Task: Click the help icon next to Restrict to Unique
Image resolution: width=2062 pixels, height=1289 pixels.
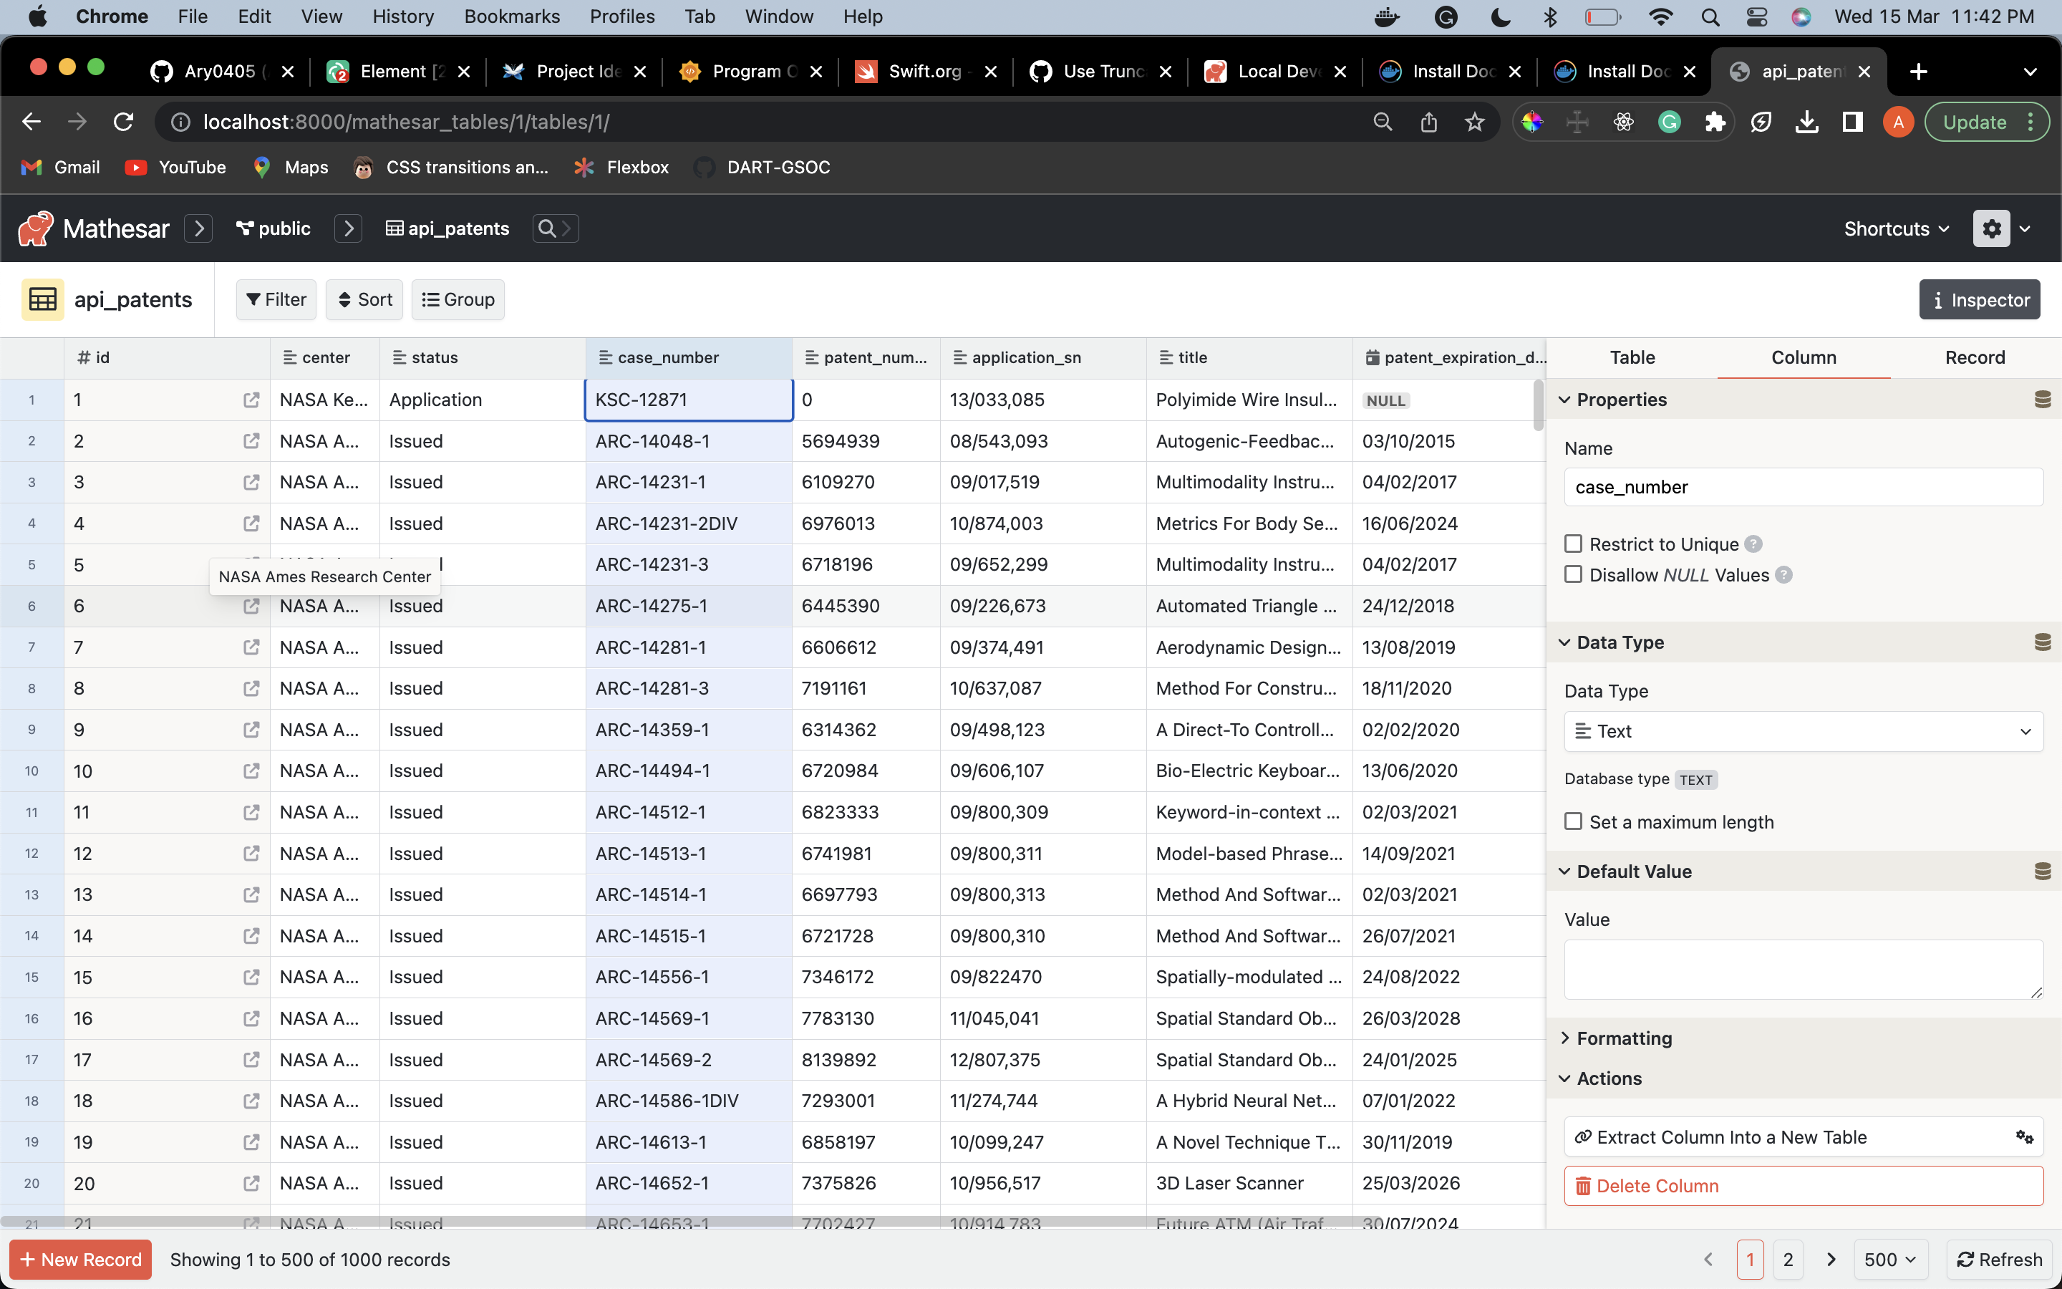Action: [1754, 543]
